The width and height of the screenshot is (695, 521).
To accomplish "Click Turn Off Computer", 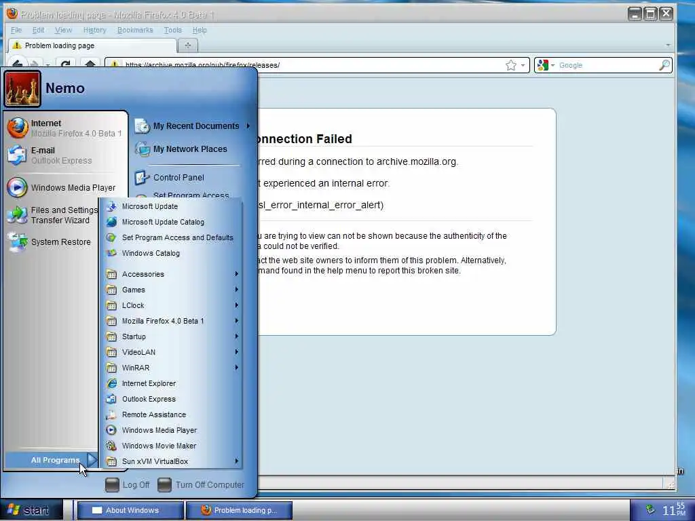I will click(x=201, y=484).
